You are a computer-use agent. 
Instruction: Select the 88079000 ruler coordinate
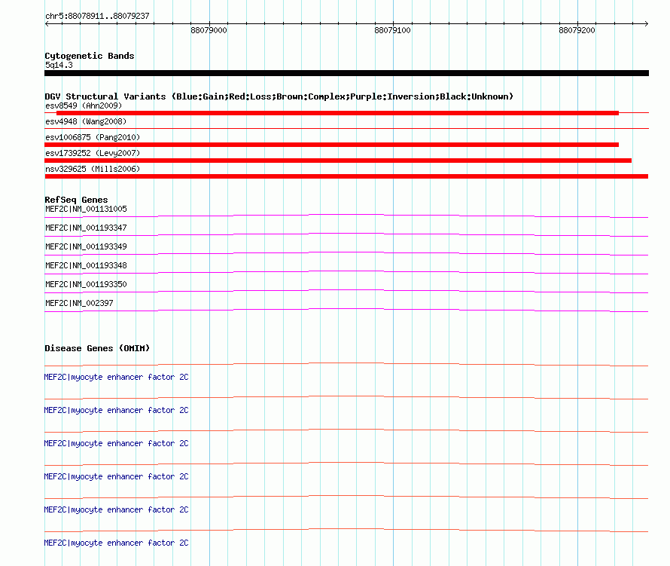(209, 30)
